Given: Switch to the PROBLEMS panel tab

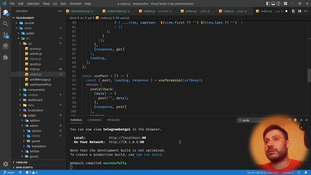Looking at the screenshot, I should coord(113,120).
